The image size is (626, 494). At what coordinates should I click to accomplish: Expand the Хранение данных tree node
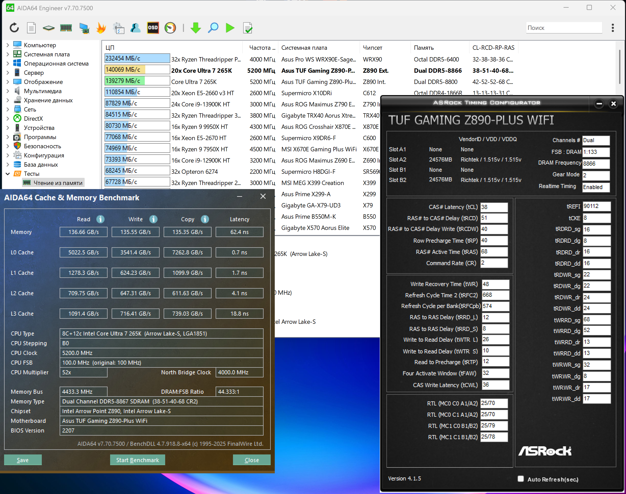click(8, 100)
